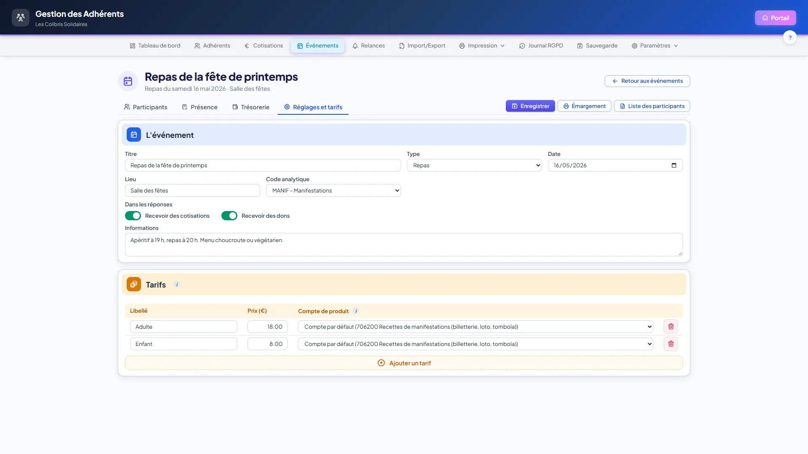The height and width of the screenshot is (454, 808).
Task: Click Retour aux événements
Action: 647,81
